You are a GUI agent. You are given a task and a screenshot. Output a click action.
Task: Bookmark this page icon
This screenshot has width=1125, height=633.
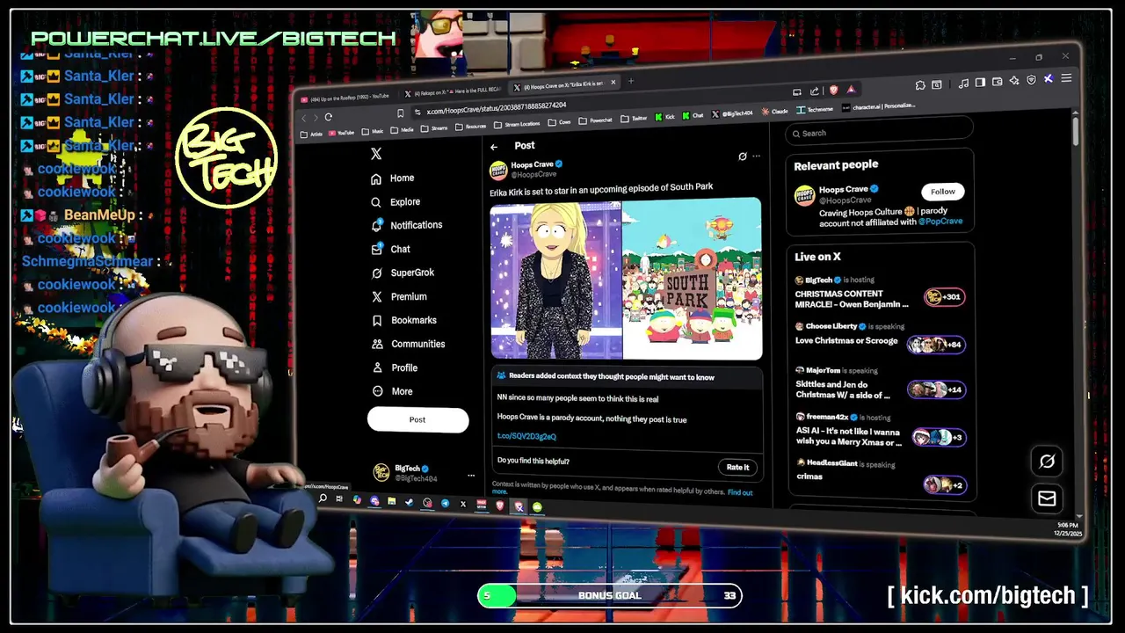click(400, 113)
